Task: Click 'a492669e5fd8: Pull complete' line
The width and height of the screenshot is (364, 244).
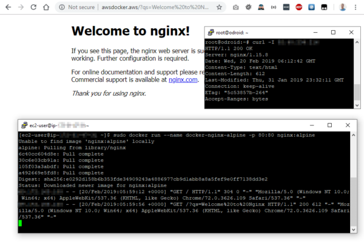Action: (x=61, y=173)
